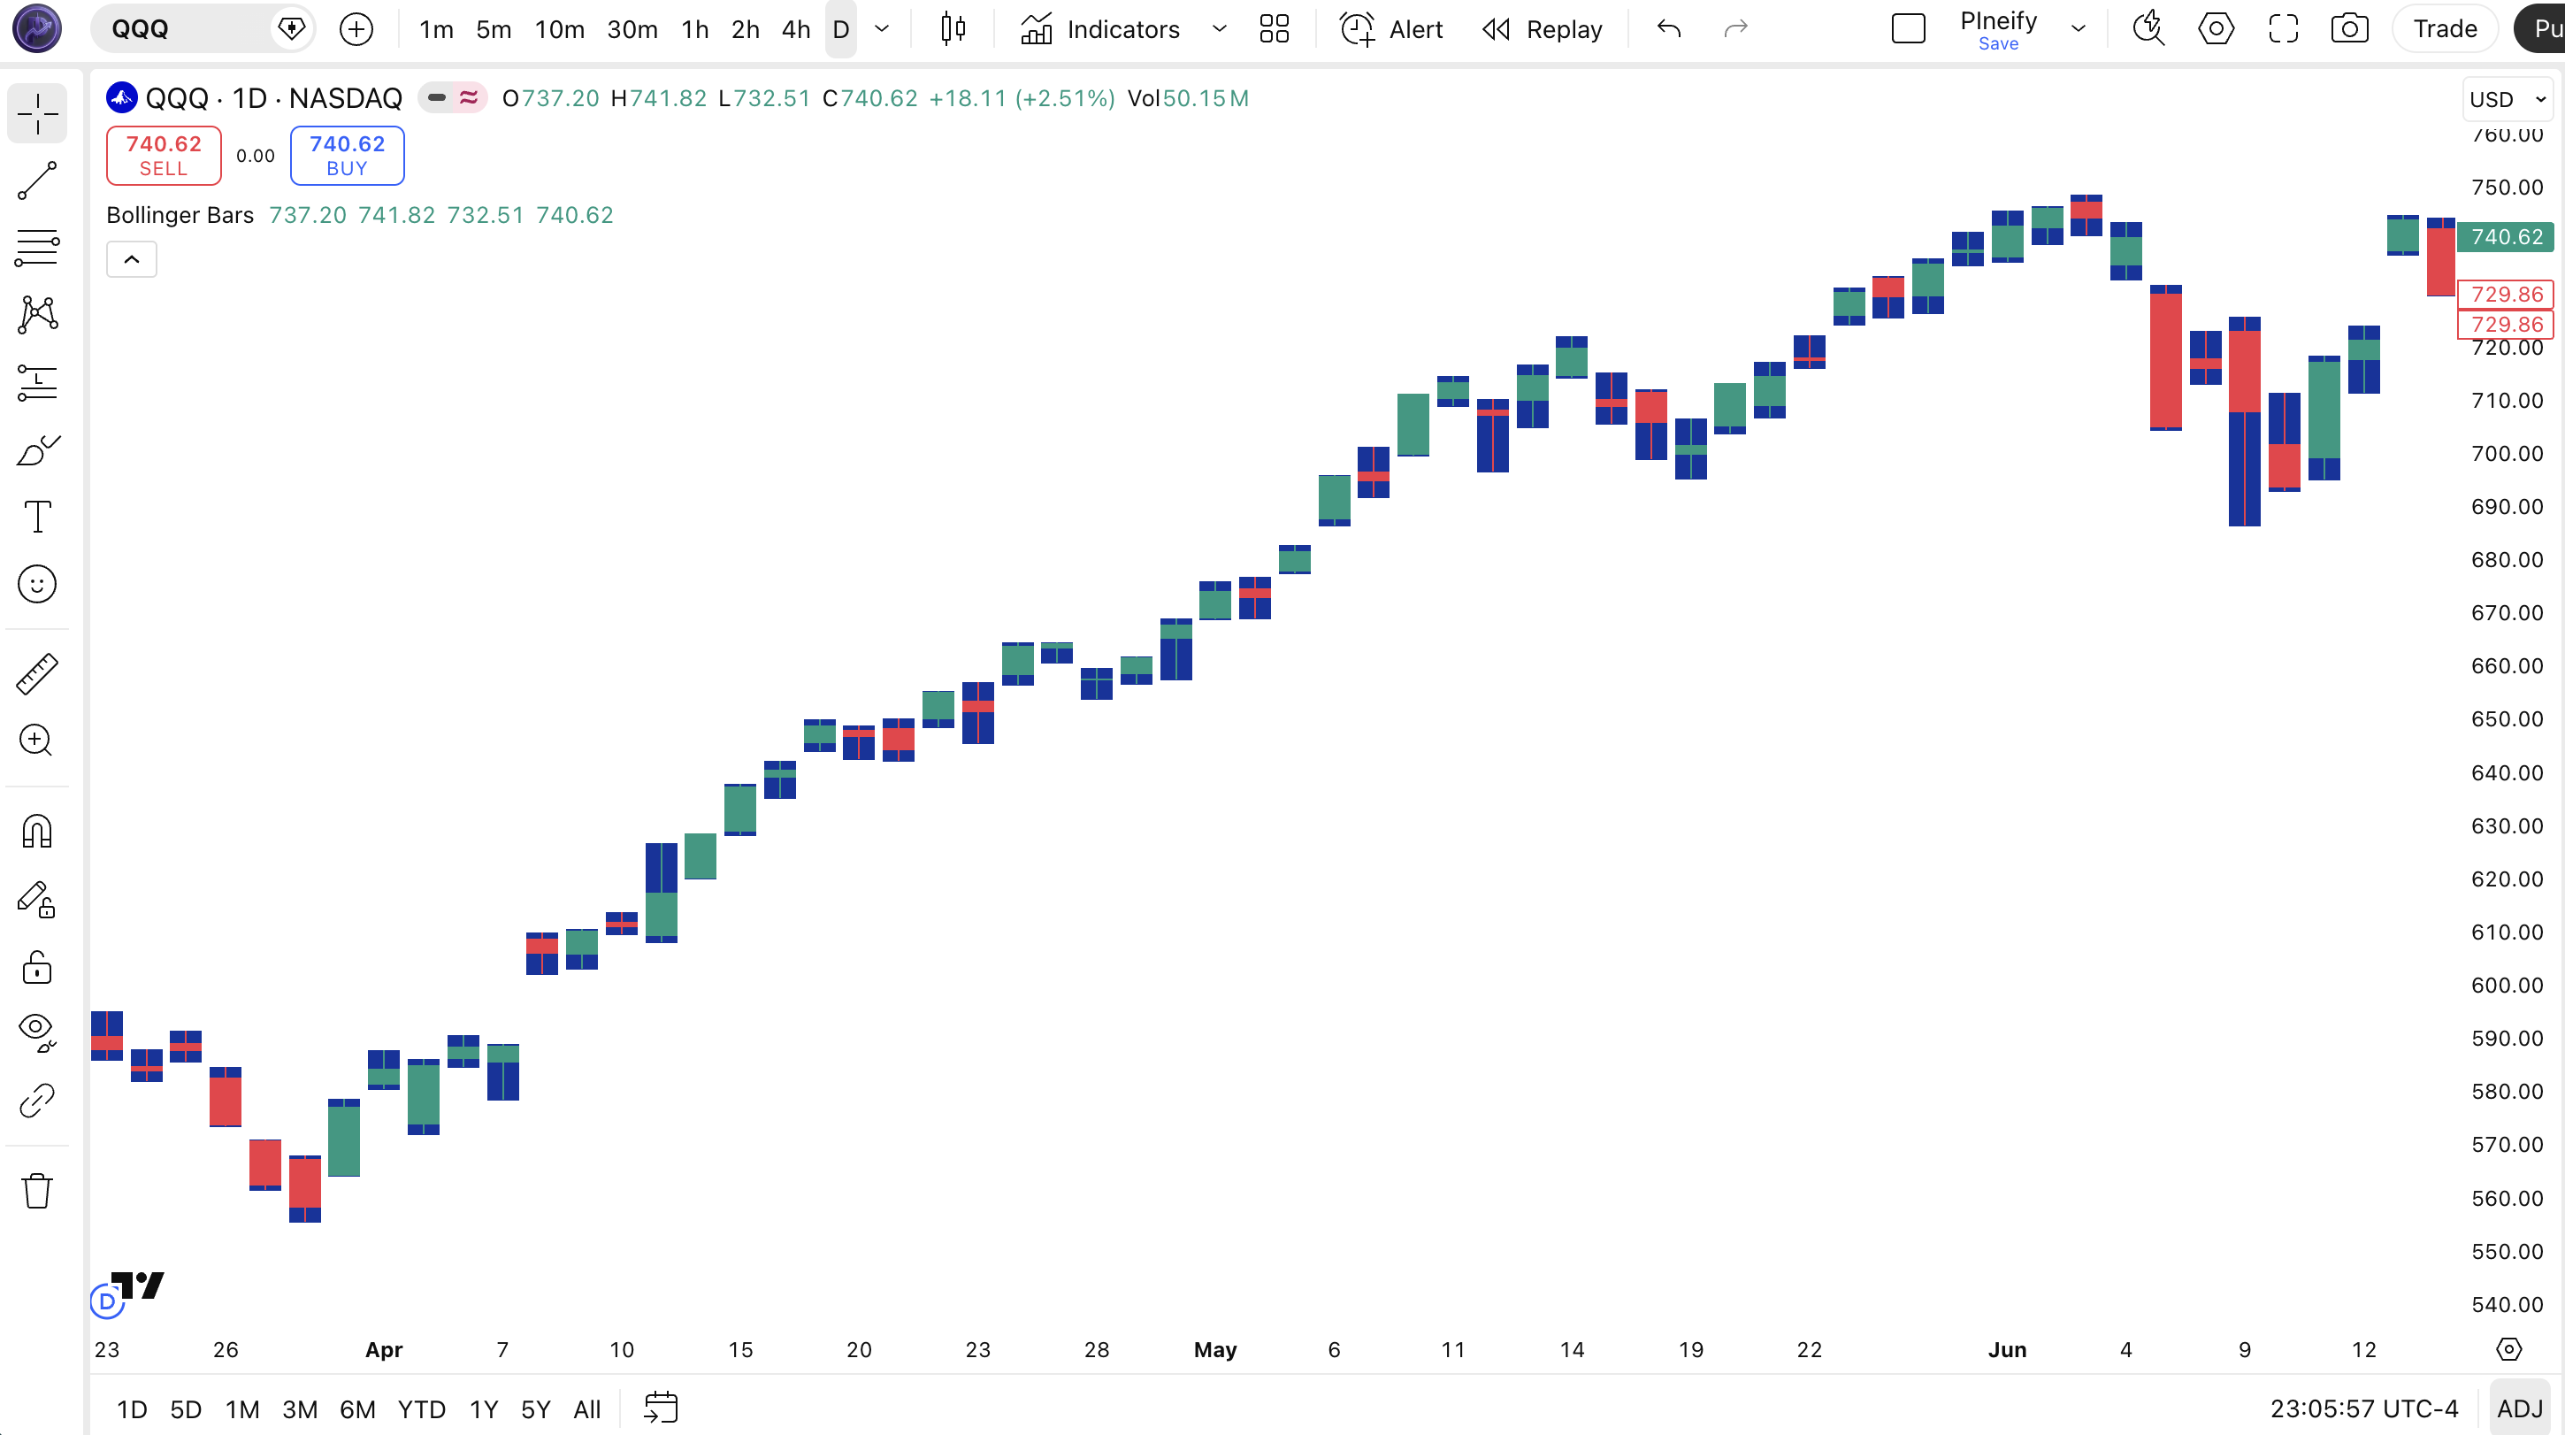Open the 23:05:57 UTC-4 timezone menu

(x=2364, y=1408)
